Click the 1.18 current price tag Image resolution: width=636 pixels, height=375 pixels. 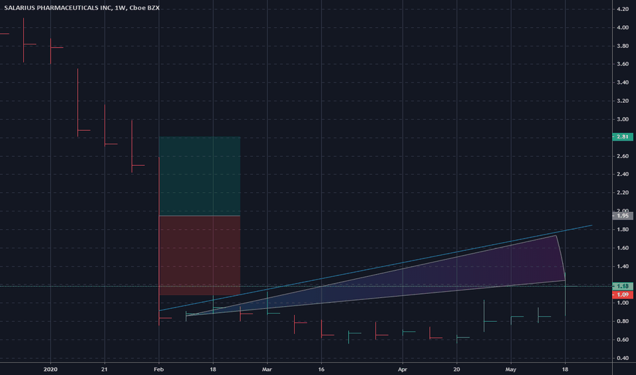coord(622,286)
